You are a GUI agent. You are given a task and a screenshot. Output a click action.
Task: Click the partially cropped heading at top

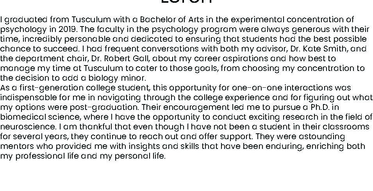tap(187, 2)
